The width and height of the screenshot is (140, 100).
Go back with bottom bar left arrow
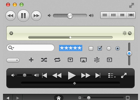[8, 98]
